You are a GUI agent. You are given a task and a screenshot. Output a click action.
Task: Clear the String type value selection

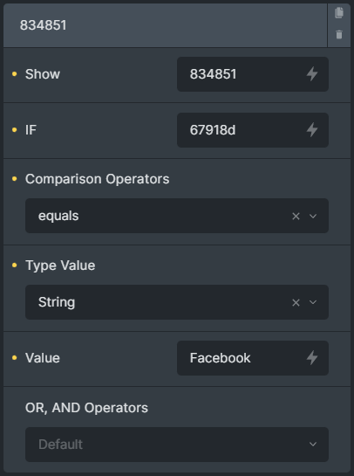[x=296, y=302]
